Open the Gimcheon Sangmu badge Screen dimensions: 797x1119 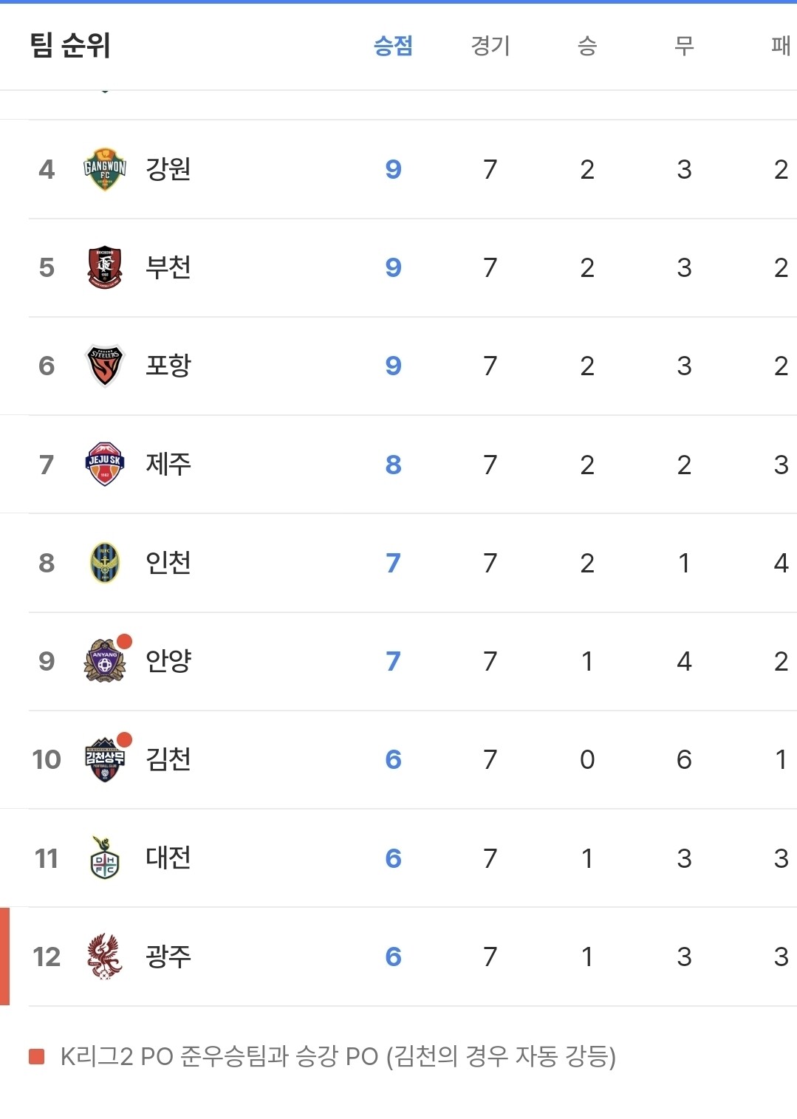pyautogui.click(x=105, y=759)
